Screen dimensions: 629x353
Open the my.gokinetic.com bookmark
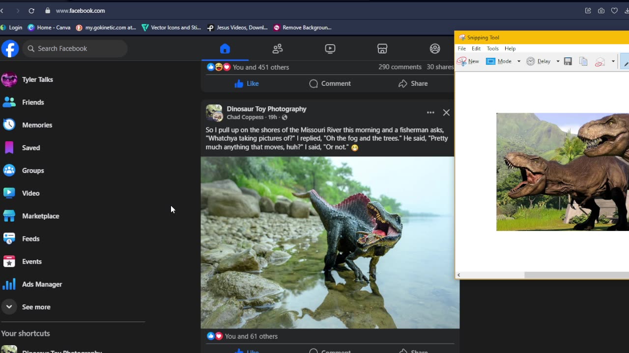tap(106, 27)
